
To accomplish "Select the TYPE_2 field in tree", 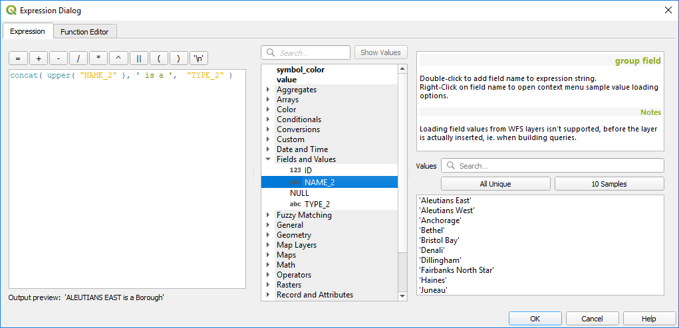I will [x=317, y=204].
